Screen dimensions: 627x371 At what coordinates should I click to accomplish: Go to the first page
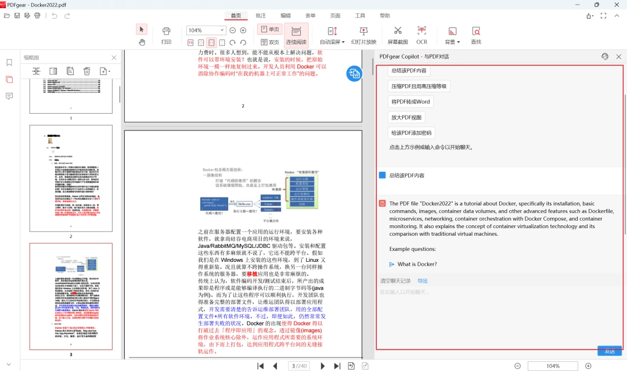260,366
